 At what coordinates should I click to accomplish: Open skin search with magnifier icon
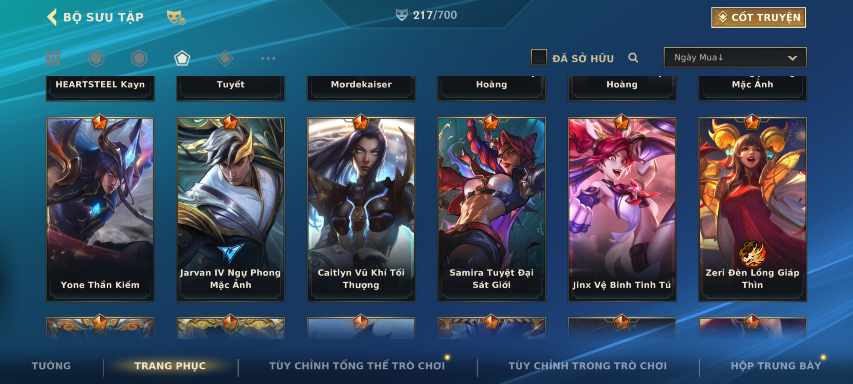pyautogui.click(x=633, y=58)
